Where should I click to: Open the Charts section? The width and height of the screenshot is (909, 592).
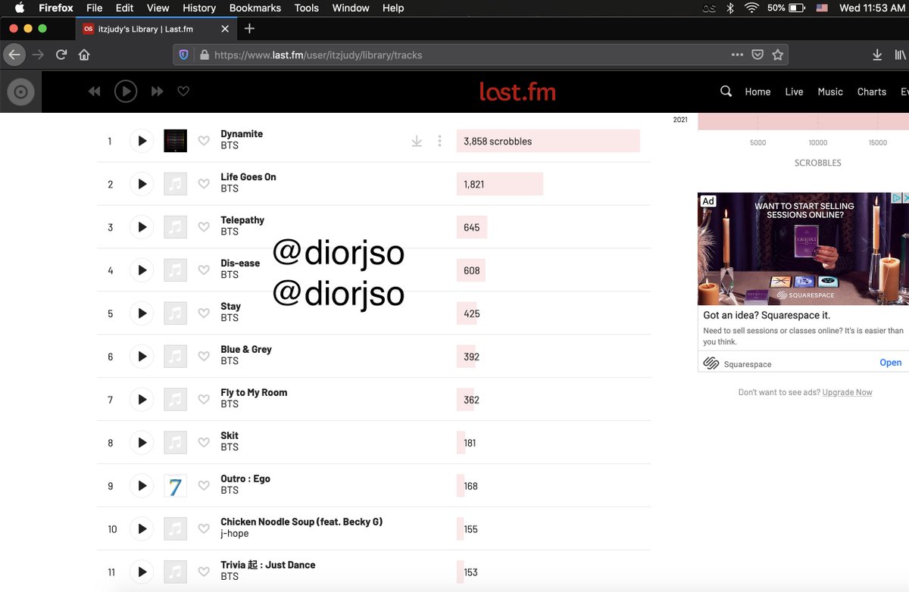[x=872, y=92]
